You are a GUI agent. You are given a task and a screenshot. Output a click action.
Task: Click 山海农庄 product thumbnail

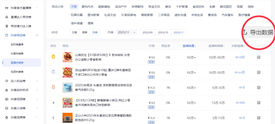tap(67, 57)
